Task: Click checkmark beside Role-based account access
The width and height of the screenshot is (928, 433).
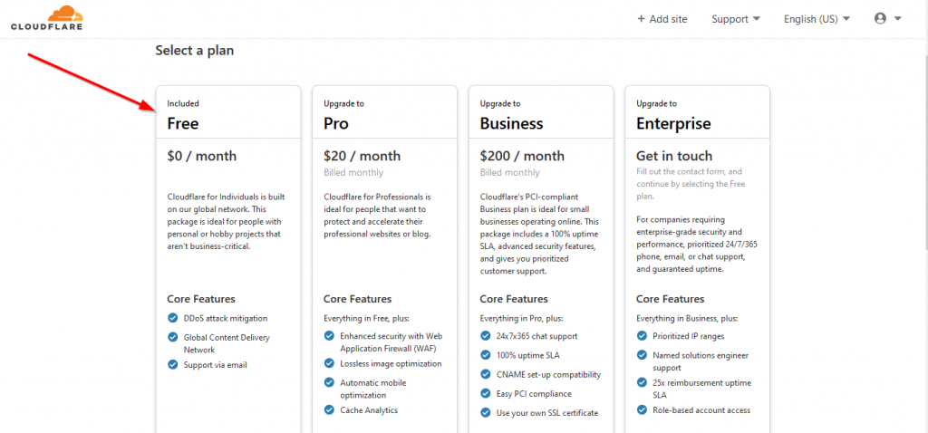Action: coord(642,409)
